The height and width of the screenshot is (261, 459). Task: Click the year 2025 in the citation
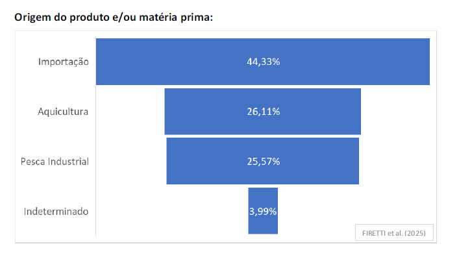coord(416,232)
